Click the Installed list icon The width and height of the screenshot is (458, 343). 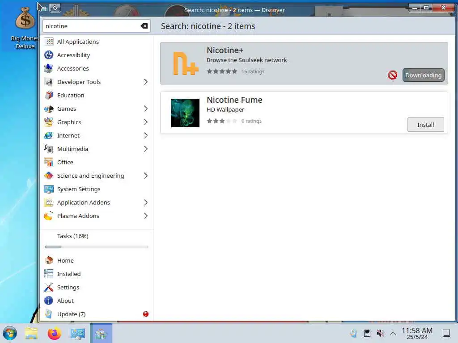[49, 274]
